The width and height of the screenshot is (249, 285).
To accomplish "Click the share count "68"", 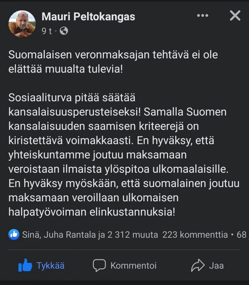I will [241, 235].
